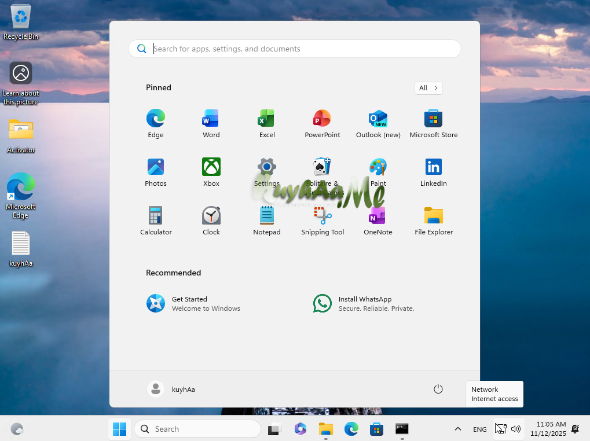The height and width of the screenshot is (441, 590).
Task: Click the Windows Start button
Action: 120,429
